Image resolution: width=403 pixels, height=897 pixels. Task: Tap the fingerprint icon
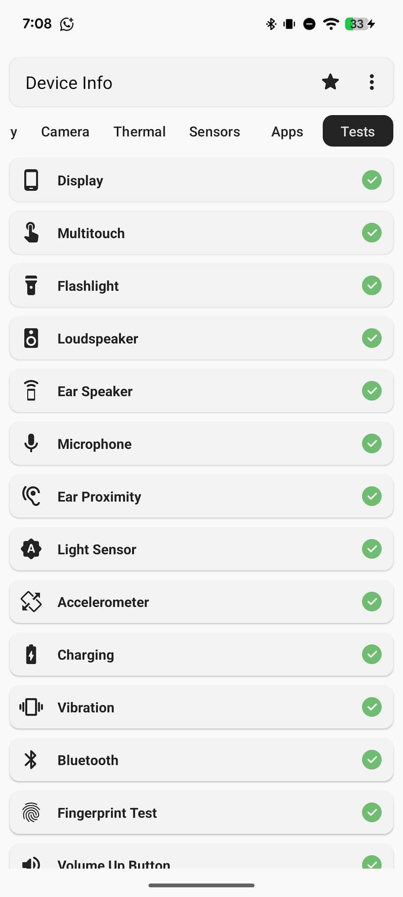pyautogui.click(x=31, y=813)
